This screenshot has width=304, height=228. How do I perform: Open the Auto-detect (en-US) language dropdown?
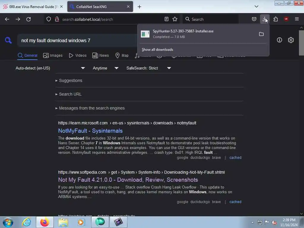[x=50, y=68]
